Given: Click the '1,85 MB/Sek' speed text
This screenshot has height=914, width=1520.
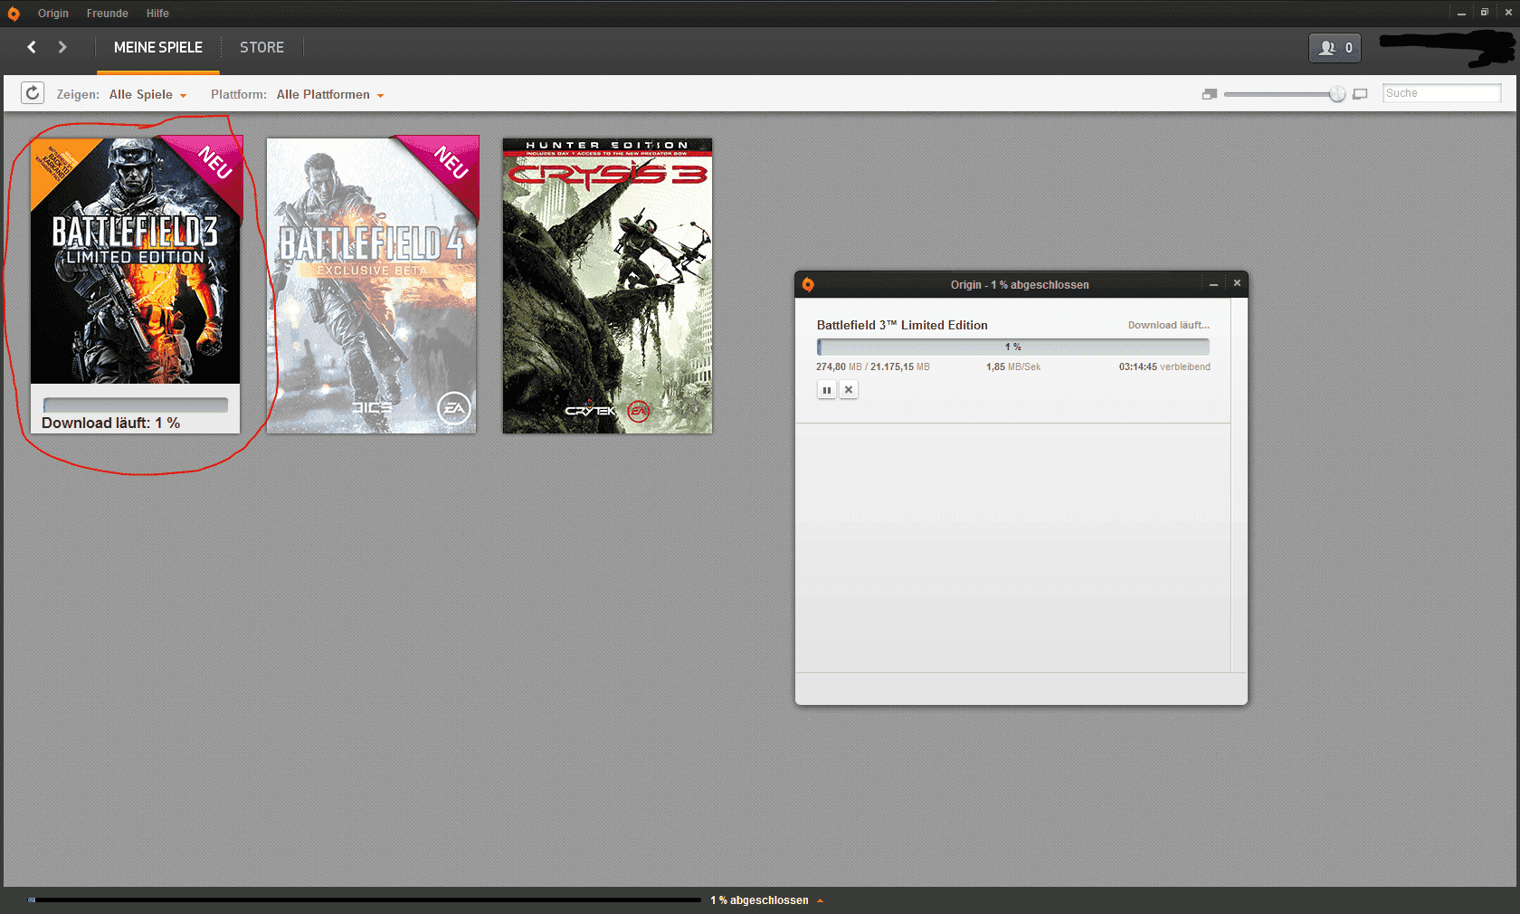Looking at the screenshot, I should (x=1013, y=367).
